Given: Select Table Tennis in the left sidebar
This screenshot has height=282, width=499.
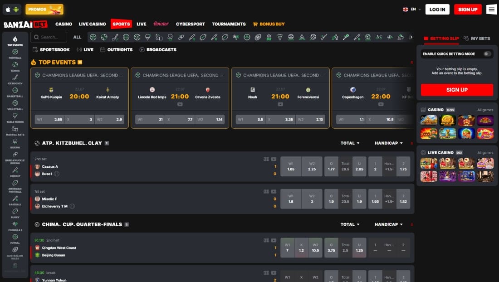Looking at the screenshot, I should coord(15,118).
